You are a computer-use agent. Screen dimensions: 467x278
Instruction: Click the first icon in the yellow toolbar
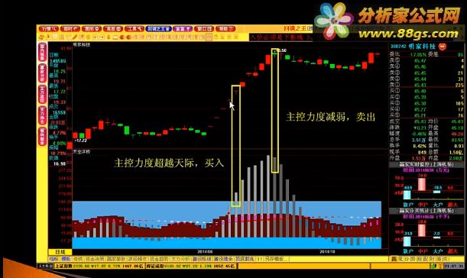click(42, 37)
